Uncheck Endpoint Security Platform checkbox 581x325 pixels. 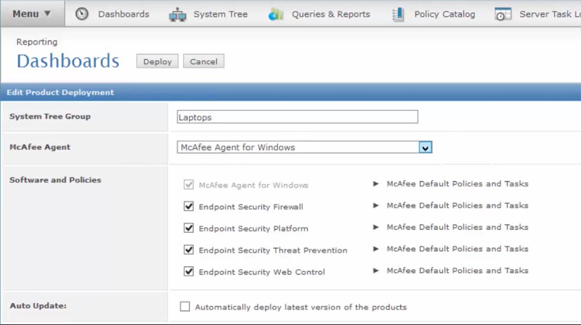coord(189,228)
